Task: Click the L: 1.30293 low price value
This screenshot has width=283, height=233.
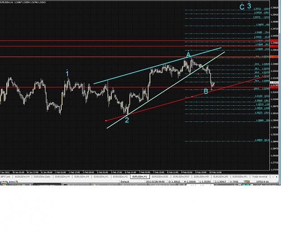Action: [206, 182]
